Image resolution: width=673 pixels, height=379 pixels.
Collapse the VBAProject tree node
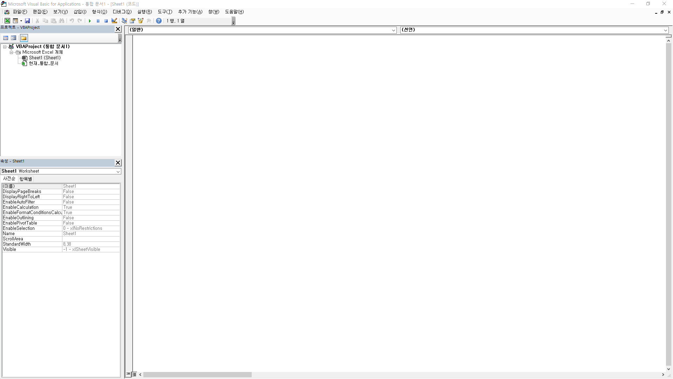click(5, 47)
